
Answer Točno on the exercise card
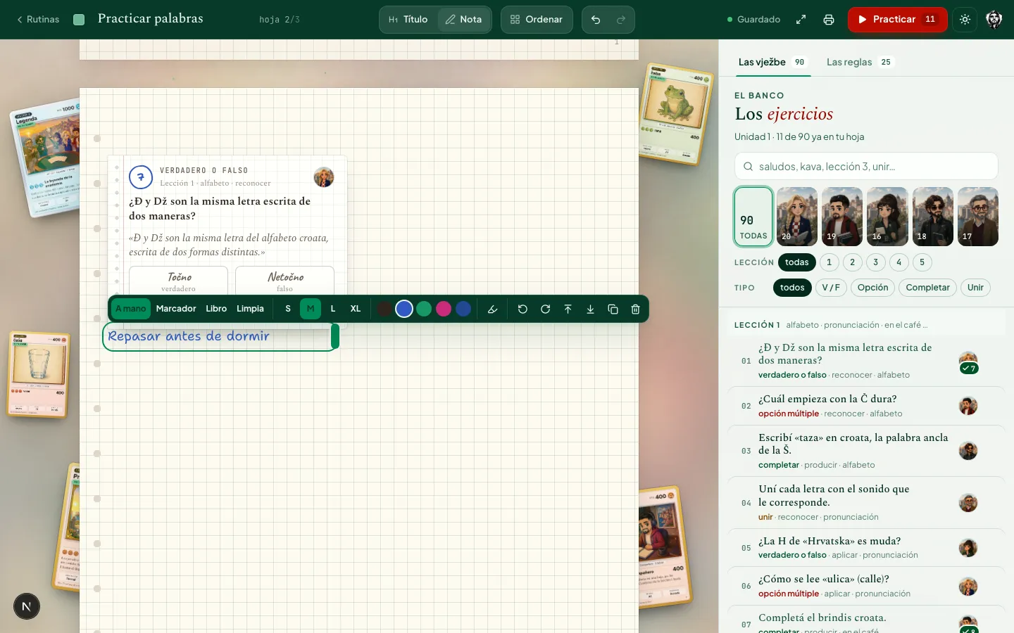click(179, 281)
